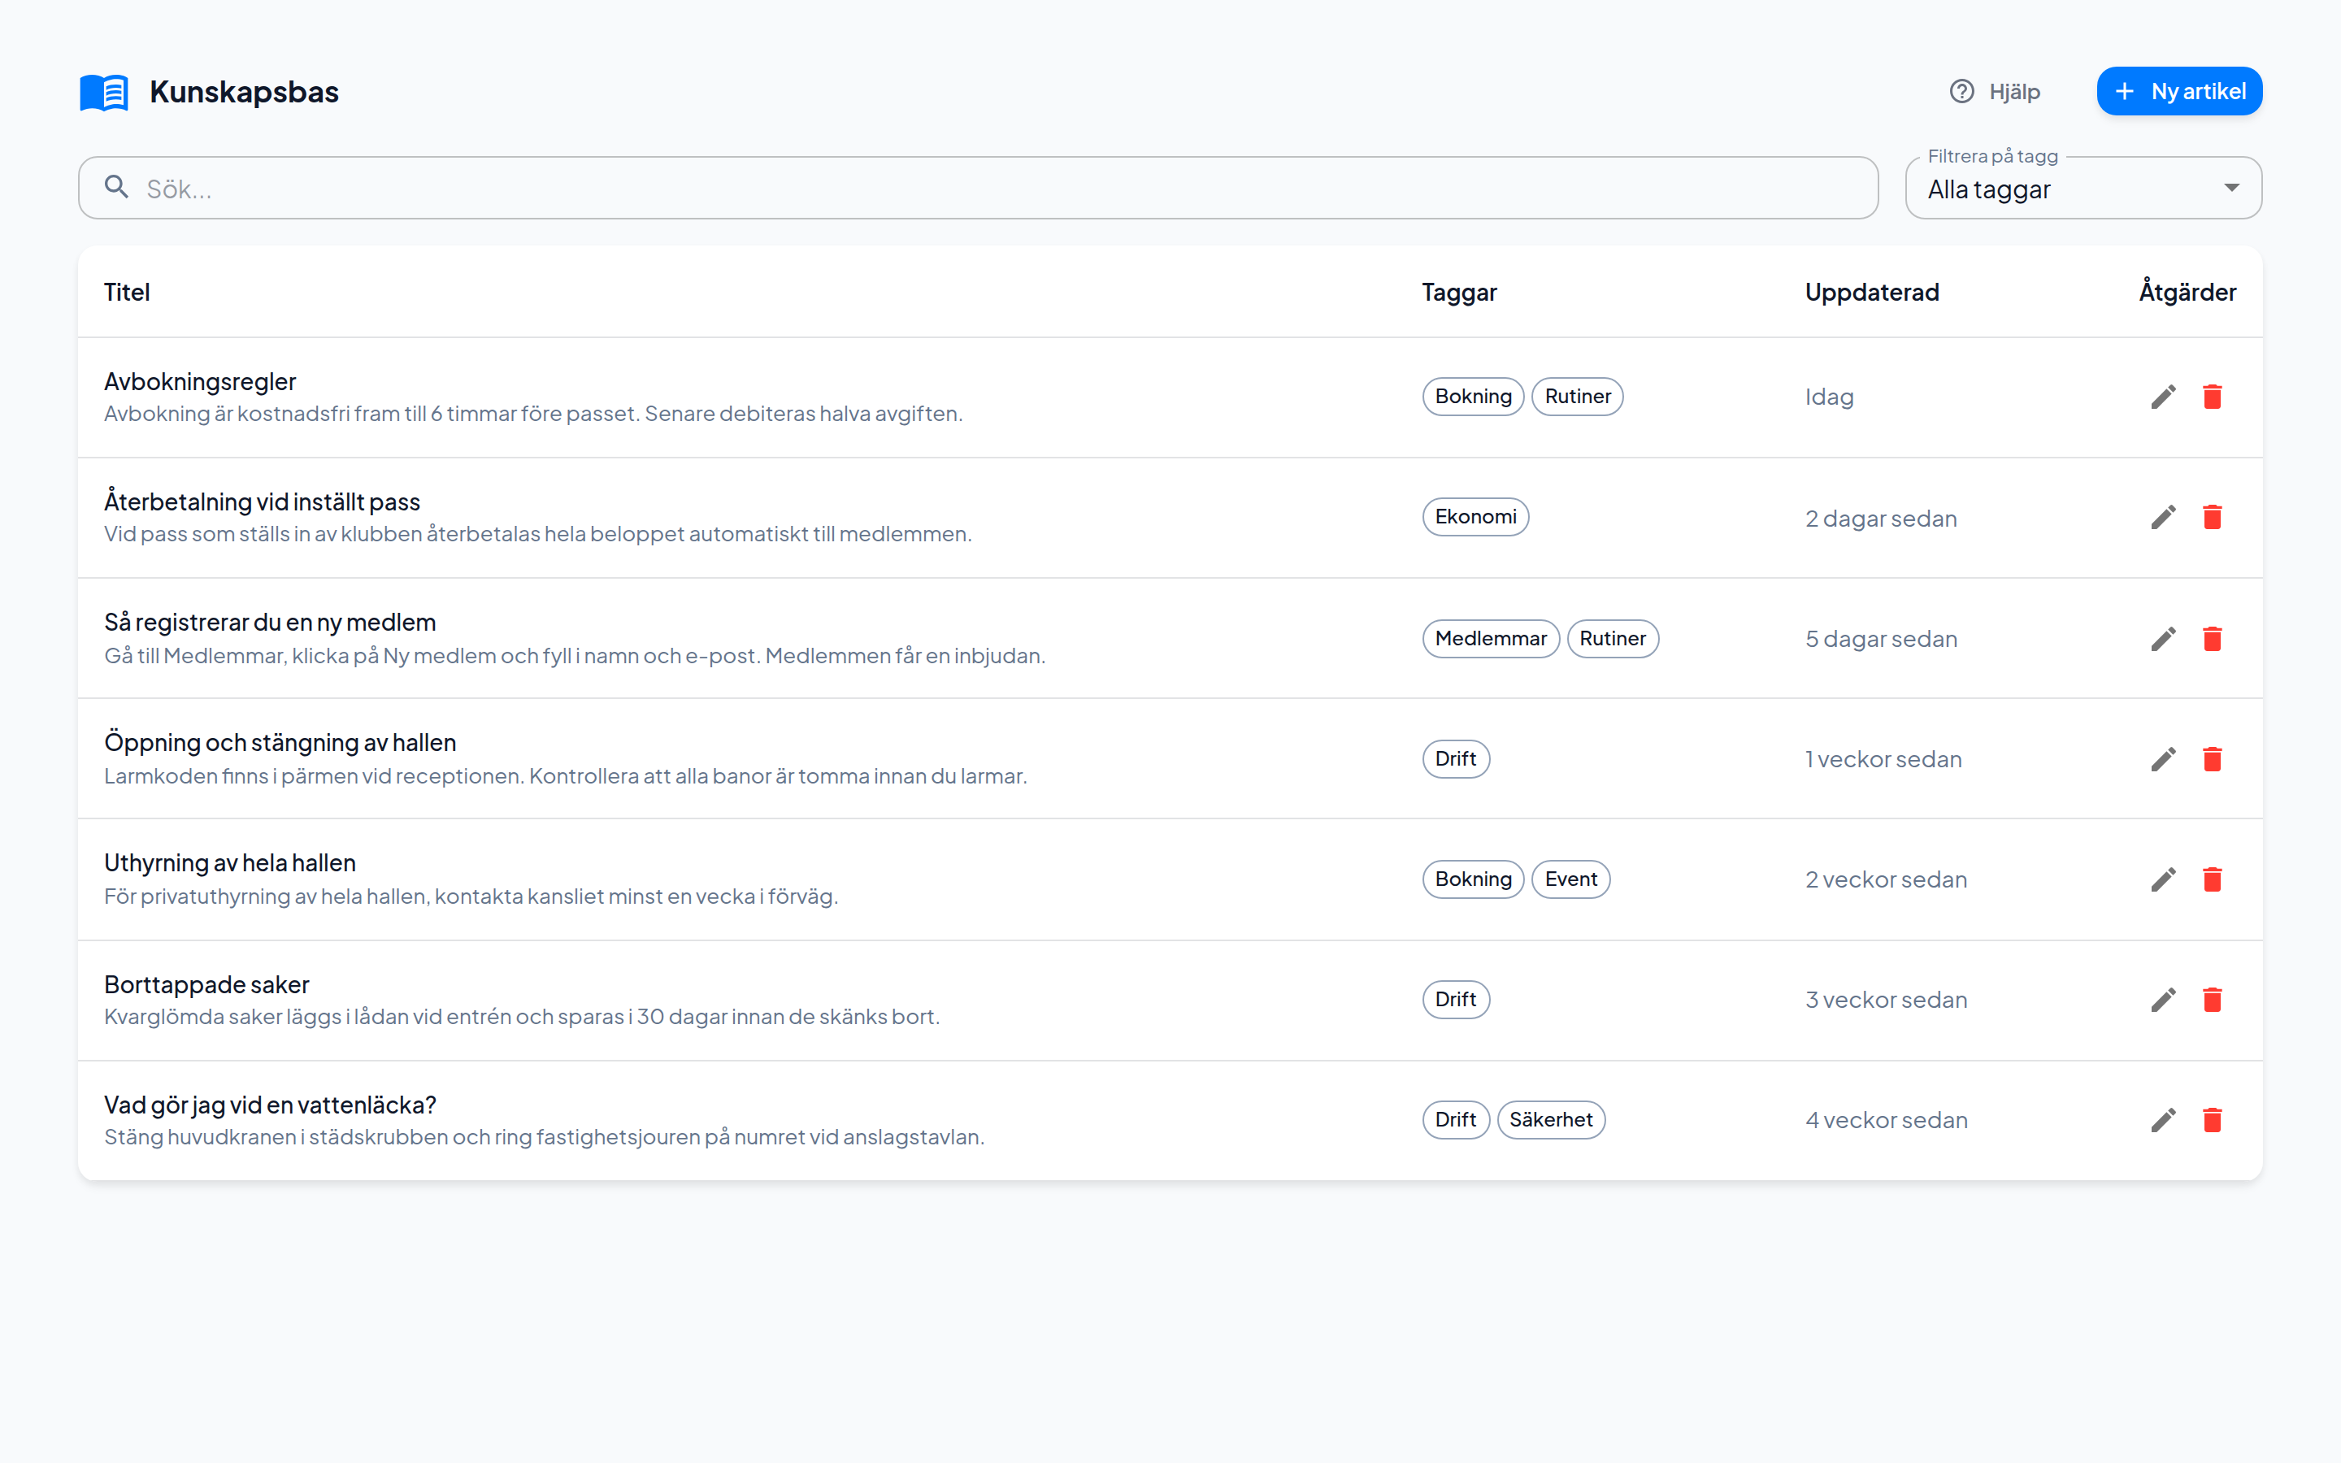Open the Filtrera på tagg dropdown
Screen dimensions: 2341x1463
point(2083,189)
